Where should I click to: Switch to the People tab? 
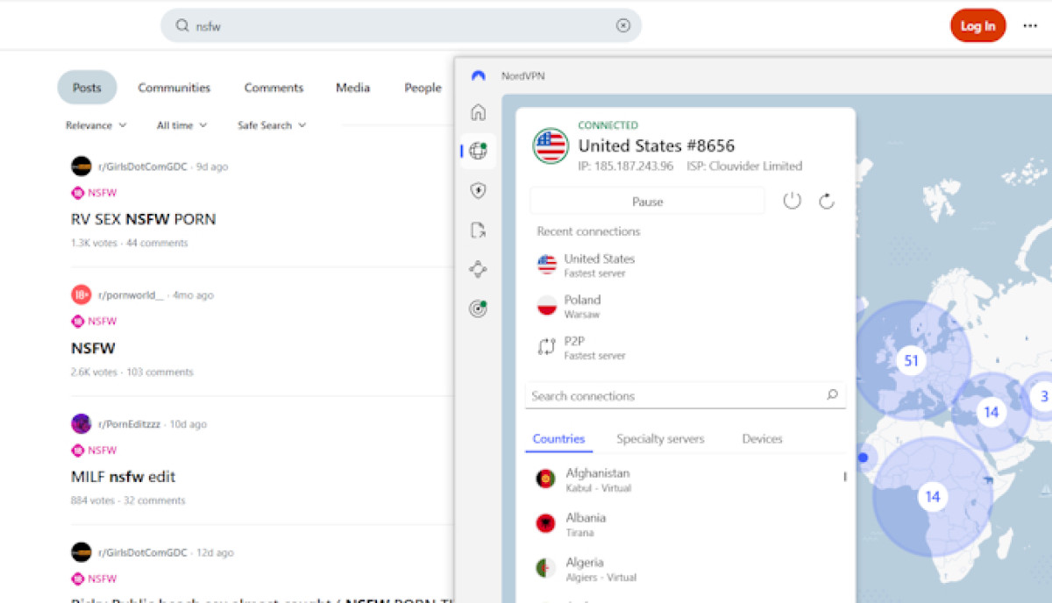(x=423, y=88)
